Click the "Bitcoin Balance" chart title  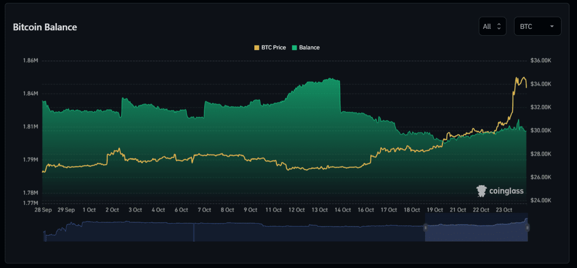click(x=45, y=27)
